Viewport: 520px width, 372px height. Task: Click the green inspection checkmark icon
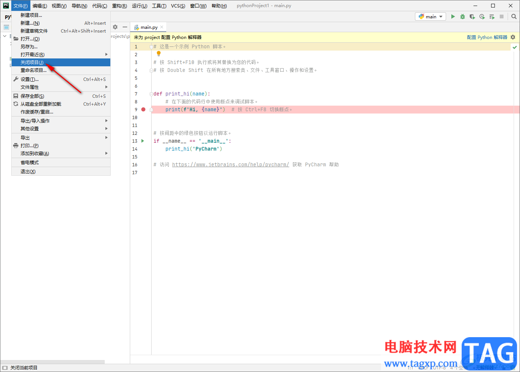[x=515, y=47]
